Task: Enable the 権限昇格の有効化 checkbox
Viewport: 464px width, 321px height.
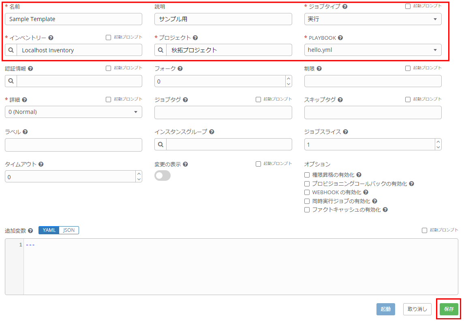Action: coord(307,175)
